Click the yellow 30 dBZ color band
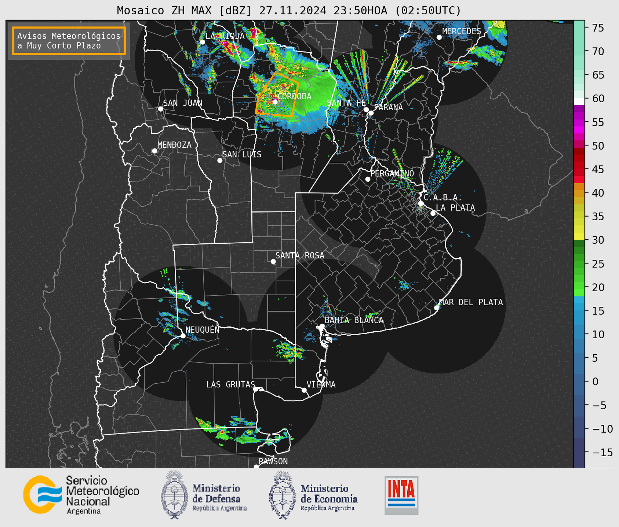 579,237
